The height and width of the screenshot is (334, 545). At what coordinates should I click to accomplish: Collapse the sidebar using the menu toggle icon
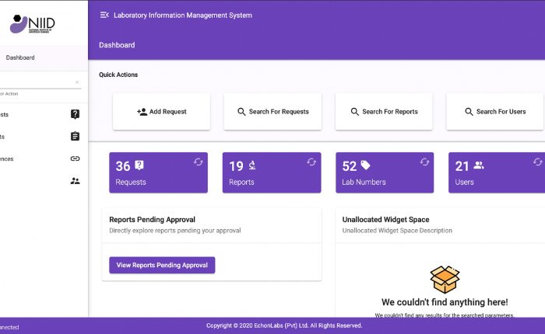coord(104,15)
